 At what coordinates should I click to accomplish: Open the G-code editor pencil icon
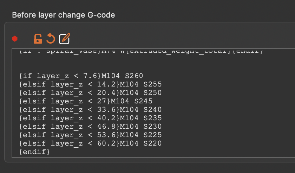(x=65, y=38)
